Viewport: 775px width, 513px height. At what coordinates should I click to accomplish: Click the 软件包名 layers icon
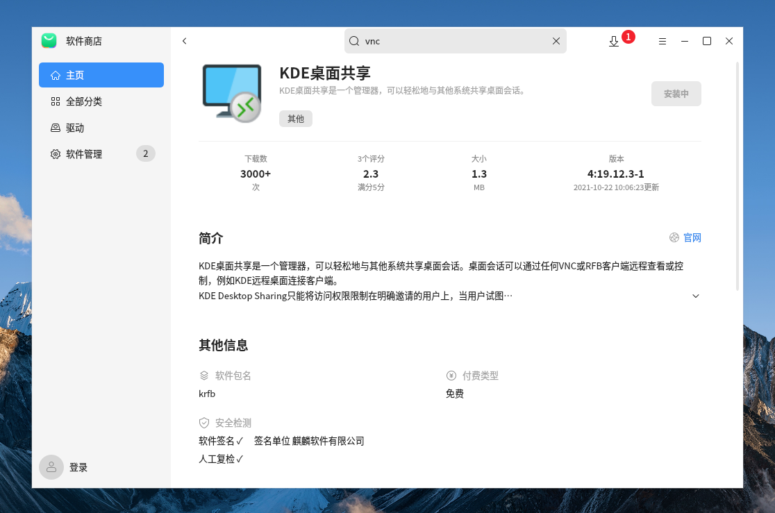point(204,376)
